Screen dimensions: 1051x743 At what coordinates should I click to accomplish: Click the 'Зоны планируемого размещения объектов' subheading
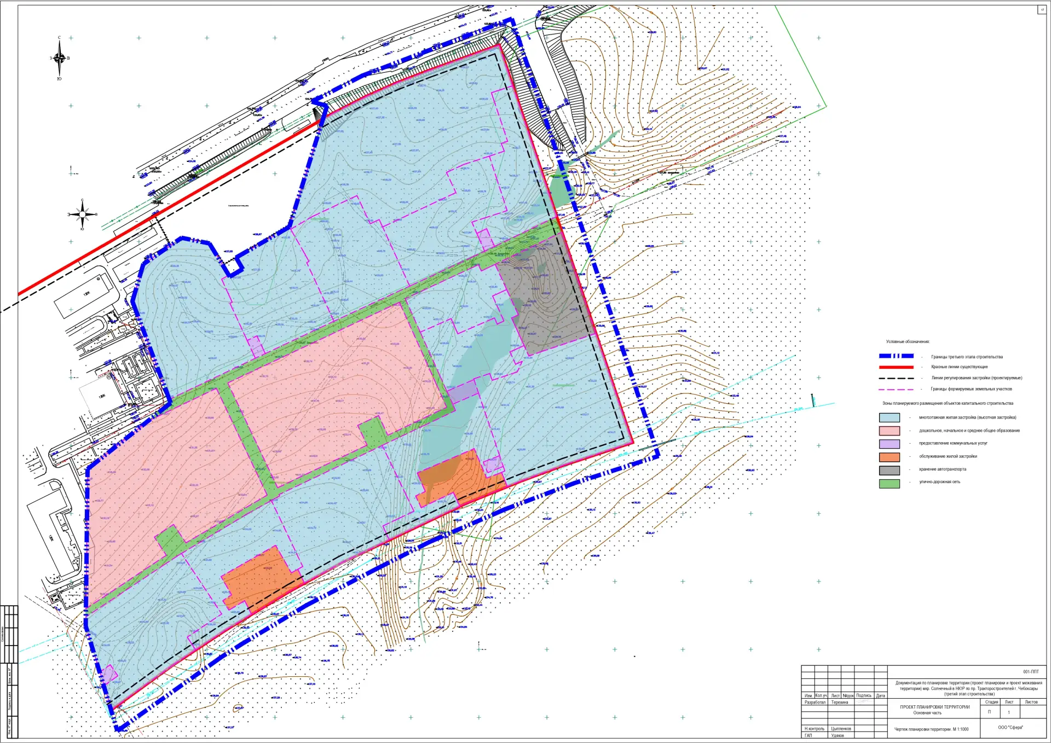coord(948,403)
